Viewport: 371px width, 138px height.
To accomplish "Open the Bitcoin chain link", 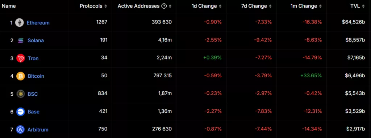I will tap(36, 76).
